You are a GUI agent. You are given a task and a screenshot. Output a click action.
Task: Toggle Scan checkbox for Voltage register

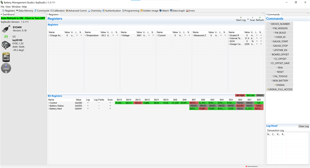[153, 36]
